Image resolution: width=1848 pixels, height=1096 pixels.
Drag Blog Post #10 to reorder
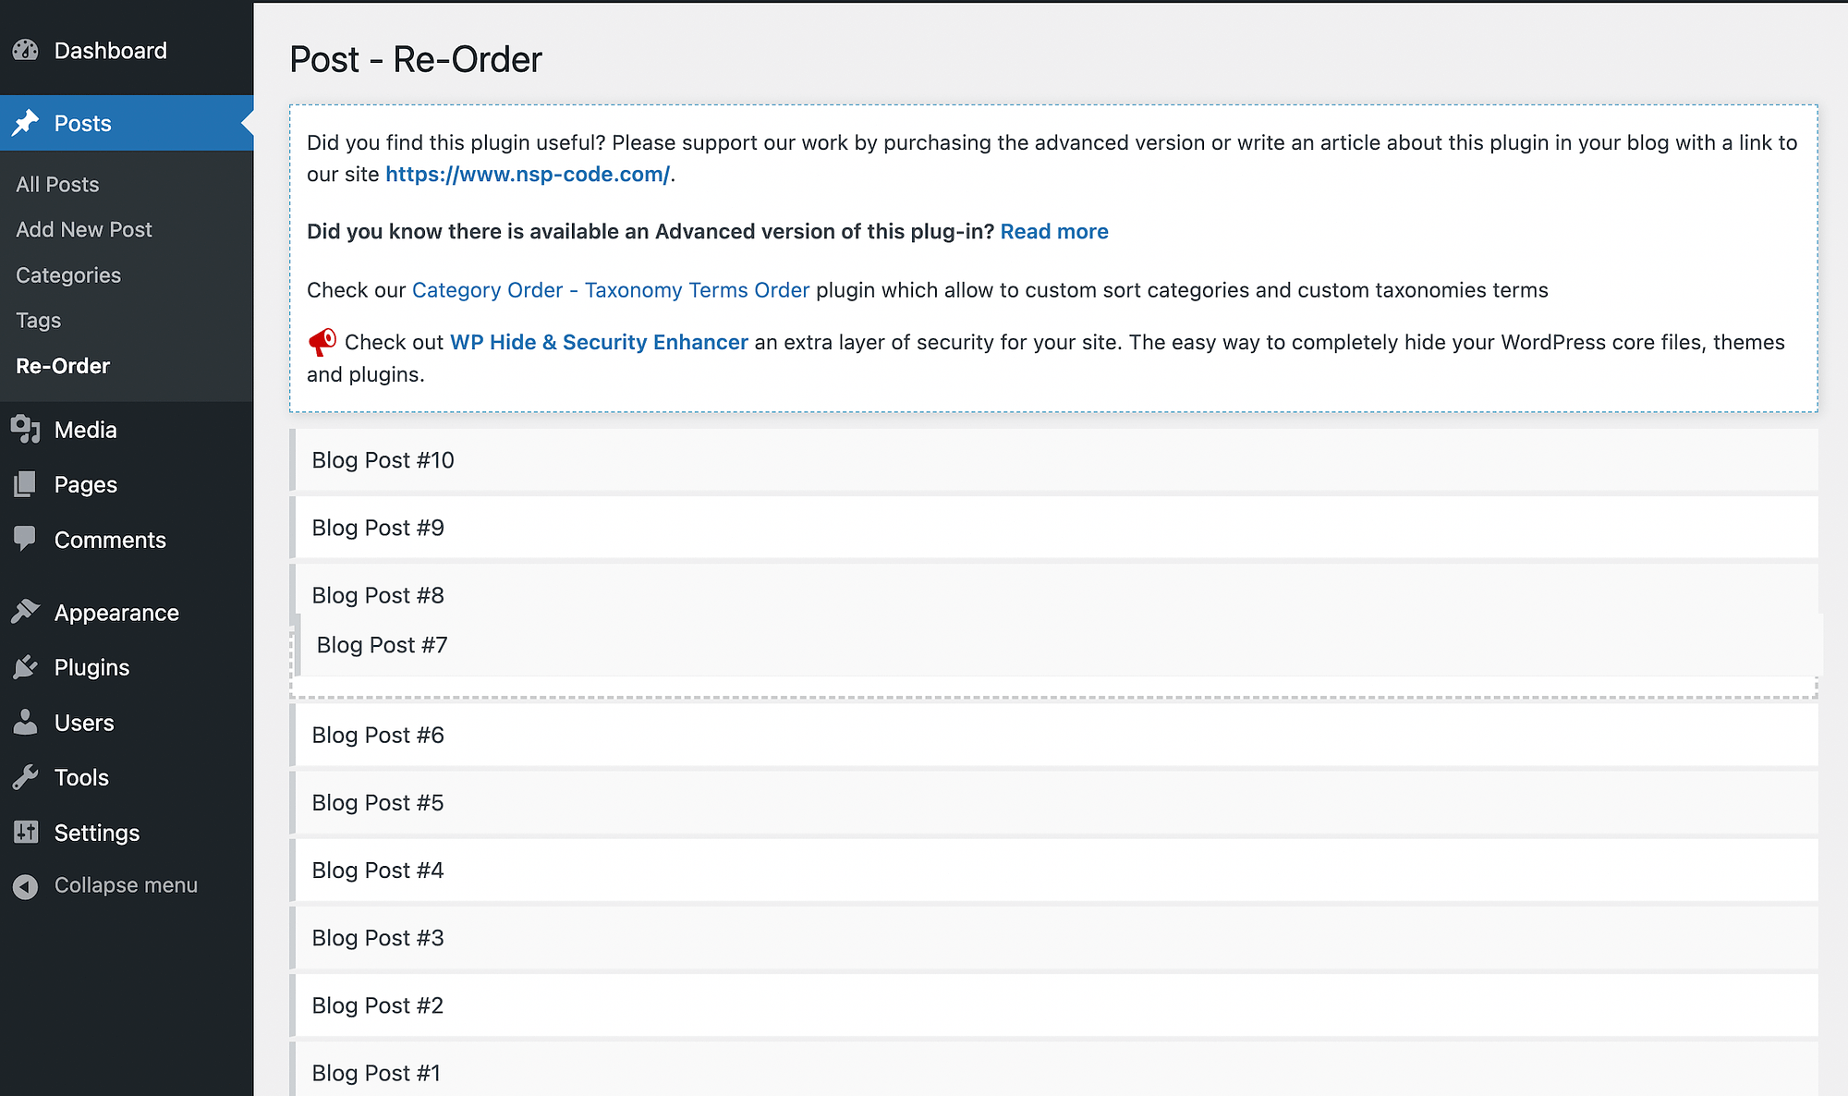[1052, 458]
